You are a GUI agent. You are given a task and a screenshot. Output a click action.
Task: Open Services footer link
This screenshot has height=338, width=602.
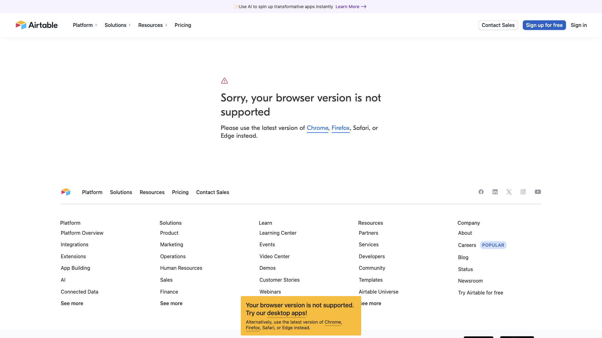tap(368, 244)
